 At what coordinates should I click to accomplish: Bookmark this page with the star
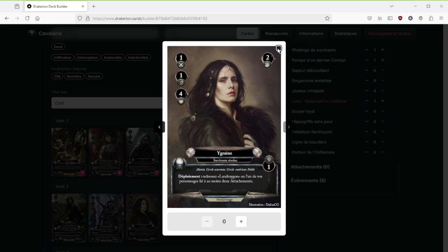click(x=327, y=18)
